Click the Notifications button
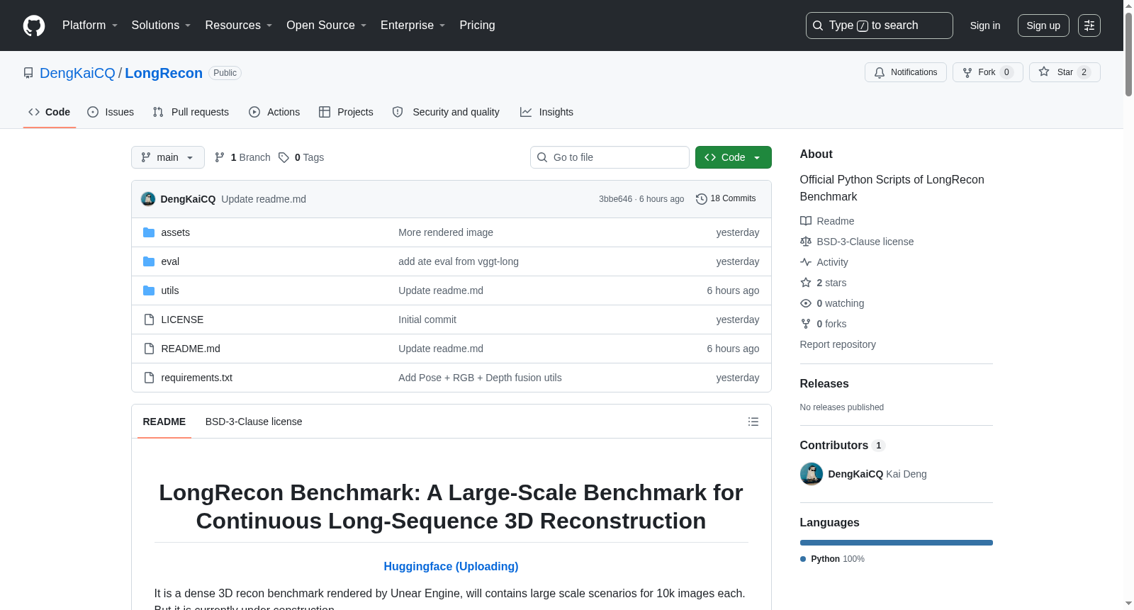 pyautogui.click(x=906, y=72)
